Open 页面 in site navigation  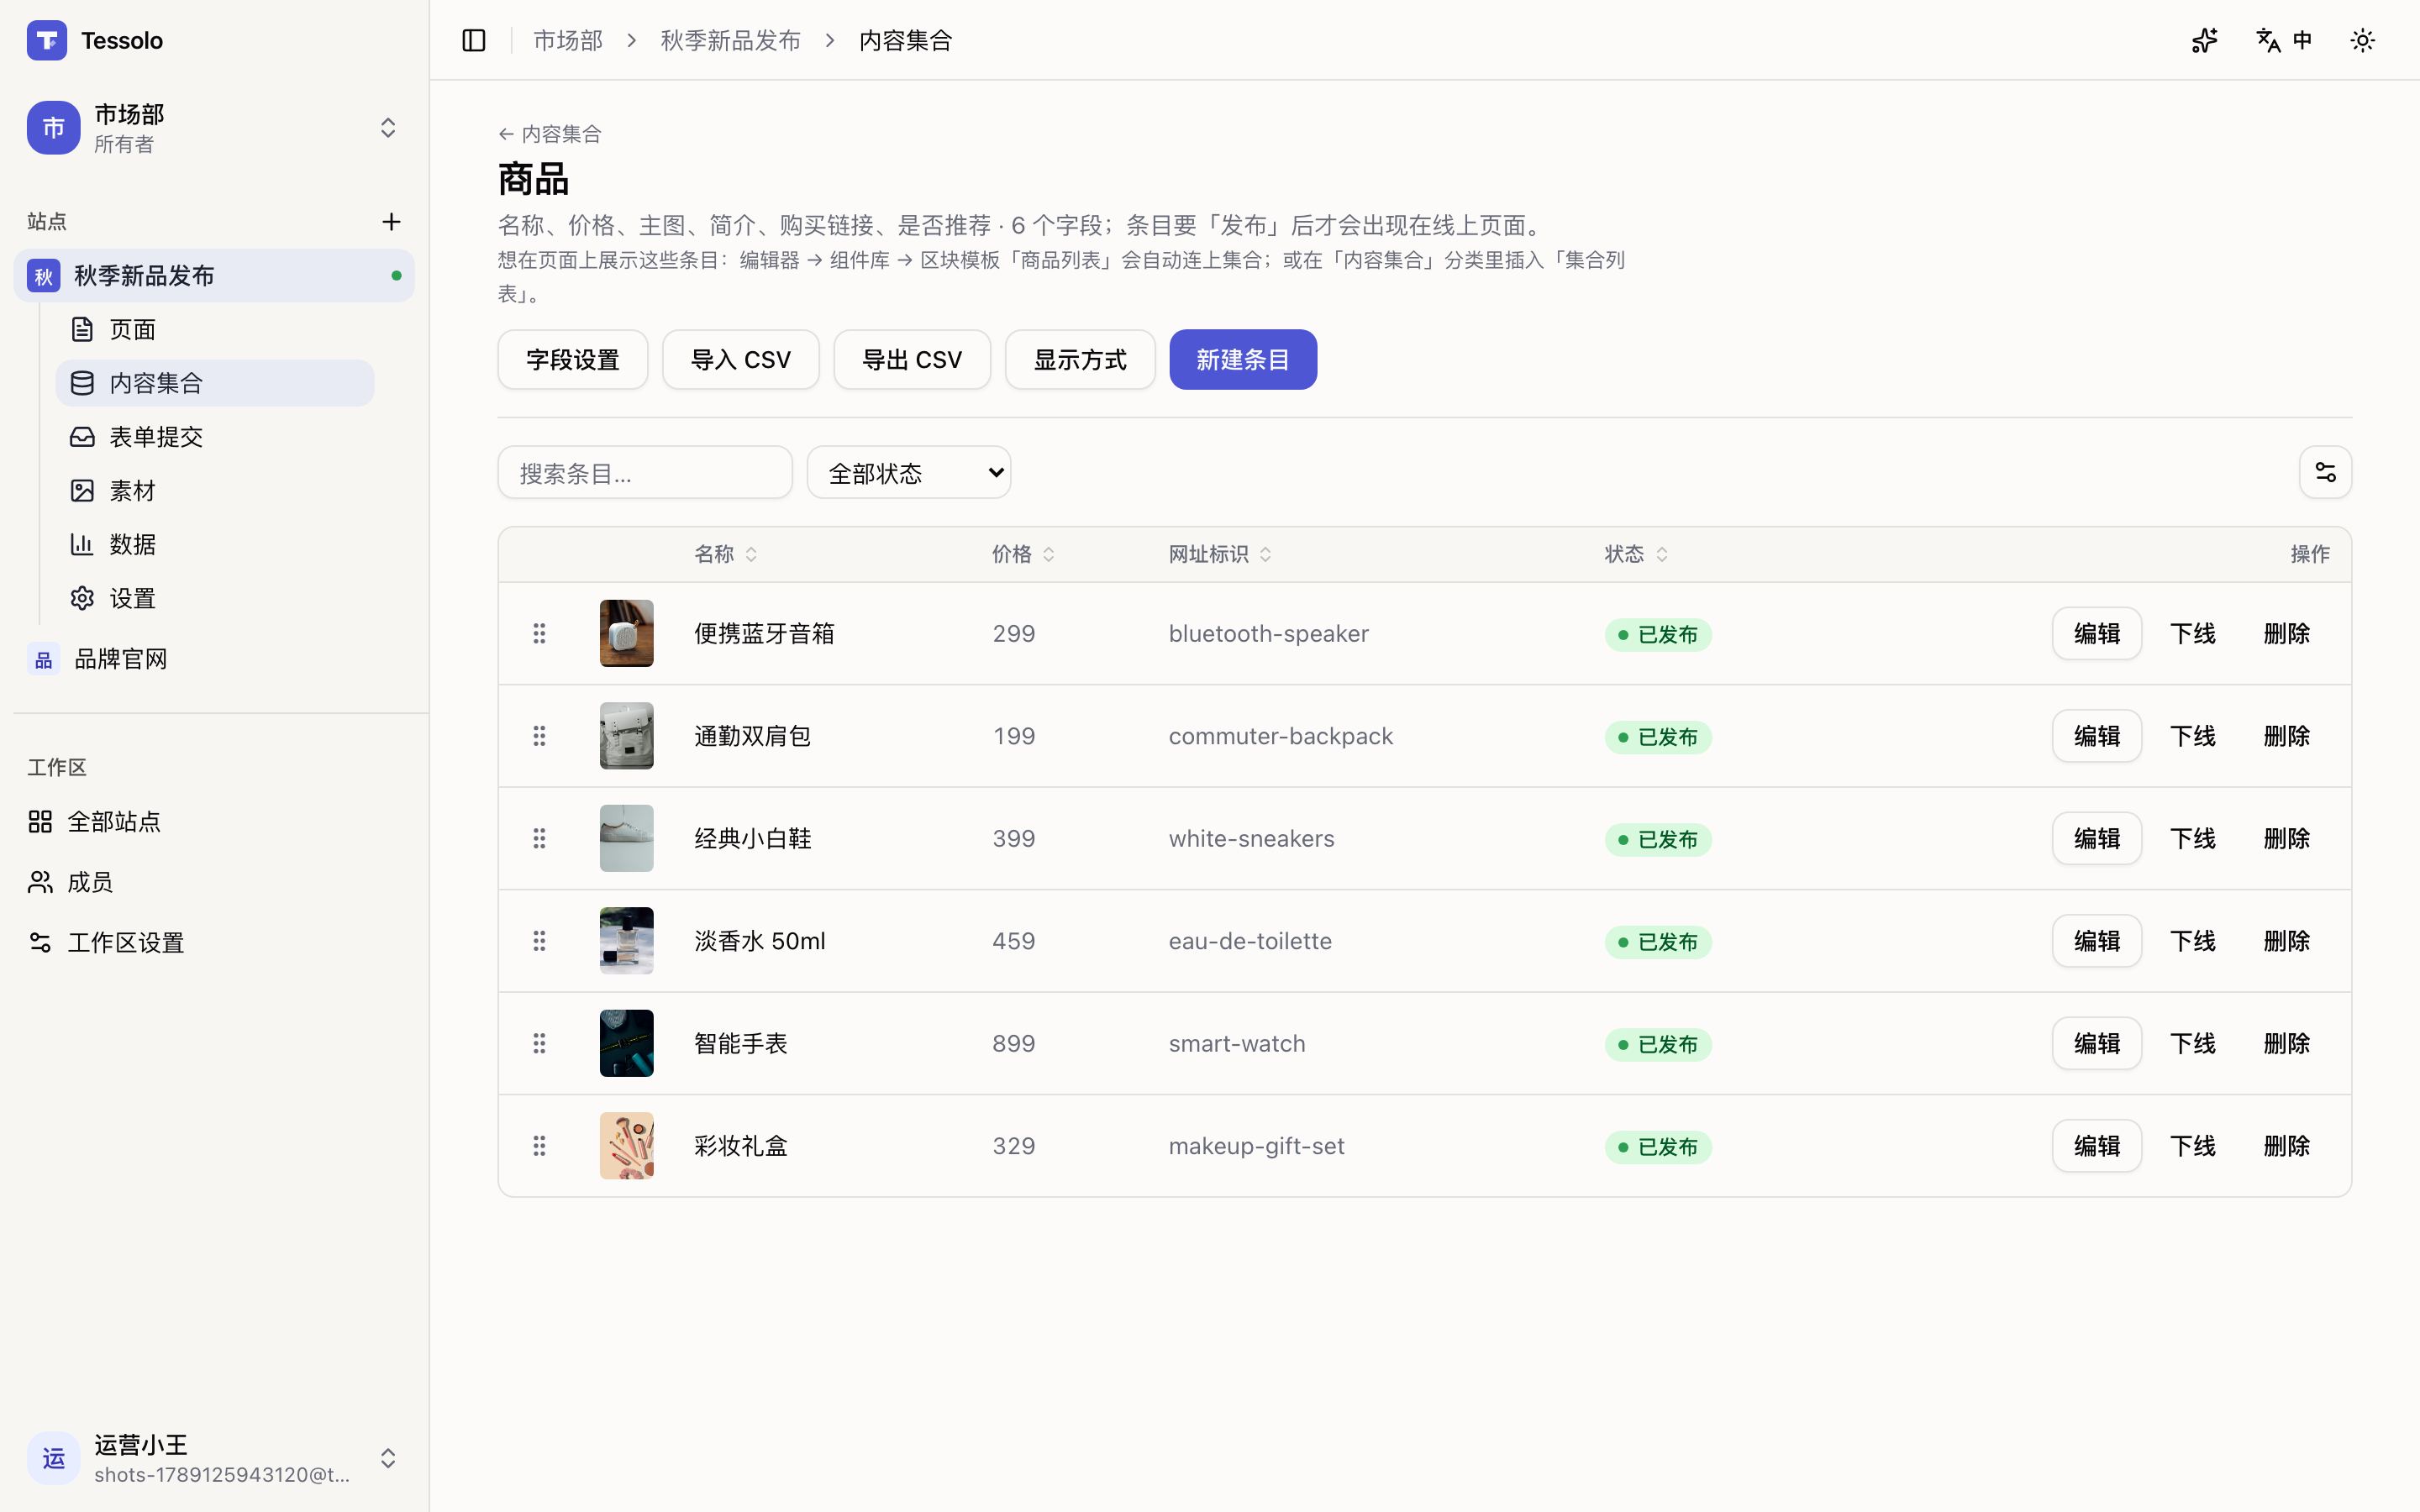[215, 329]
